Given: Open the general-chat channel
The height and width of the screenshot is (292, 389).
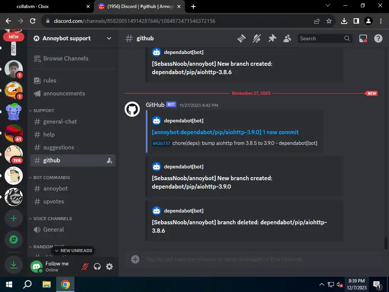Looking at the screenshot, I should point(73,122).
